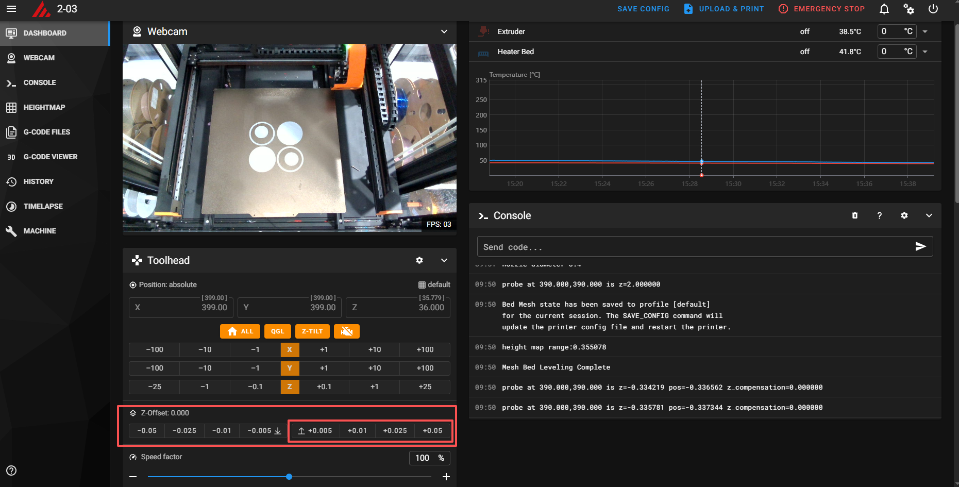
Task: Open Toolhead settings gear
Action: tap(419, 260)
